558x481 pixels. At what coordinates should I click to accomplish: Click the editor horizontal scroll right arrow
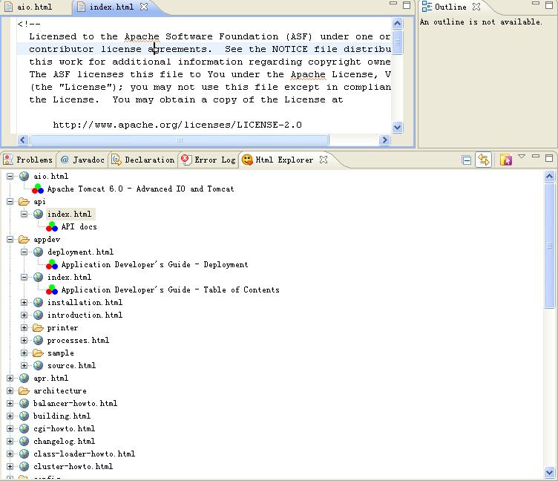click(x=384, y=140)
